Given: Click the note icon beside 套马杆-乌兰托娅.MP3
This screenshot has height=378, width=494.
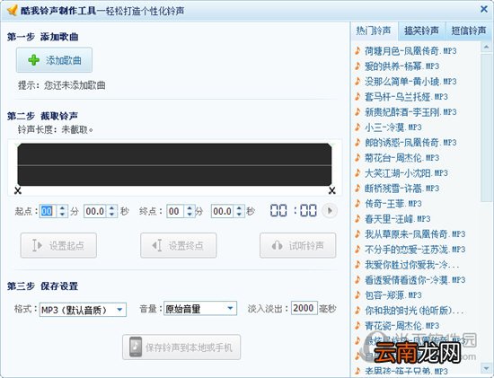Looking at the screenshot, I should click(x=357, y=96).
